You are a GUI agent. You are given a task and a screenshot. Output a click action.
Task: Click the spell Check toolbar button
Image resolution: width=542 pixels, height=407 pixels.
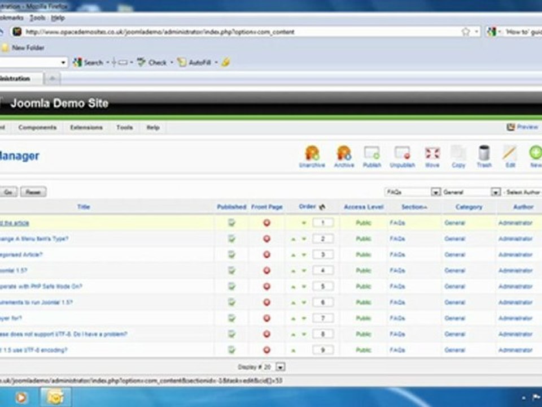(152, 63)
